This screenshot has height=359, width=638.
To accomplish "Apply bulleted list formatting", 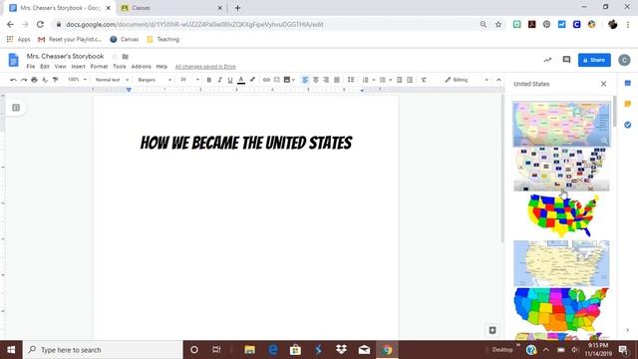I will pyautogui.click(x=383, y=80).
